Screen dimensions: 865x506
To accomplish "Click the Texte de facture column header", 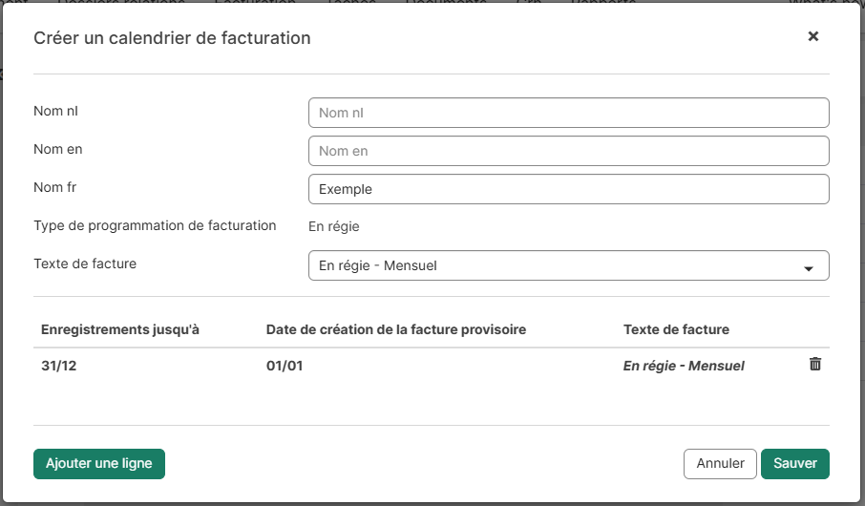I will tap(676, 329).
